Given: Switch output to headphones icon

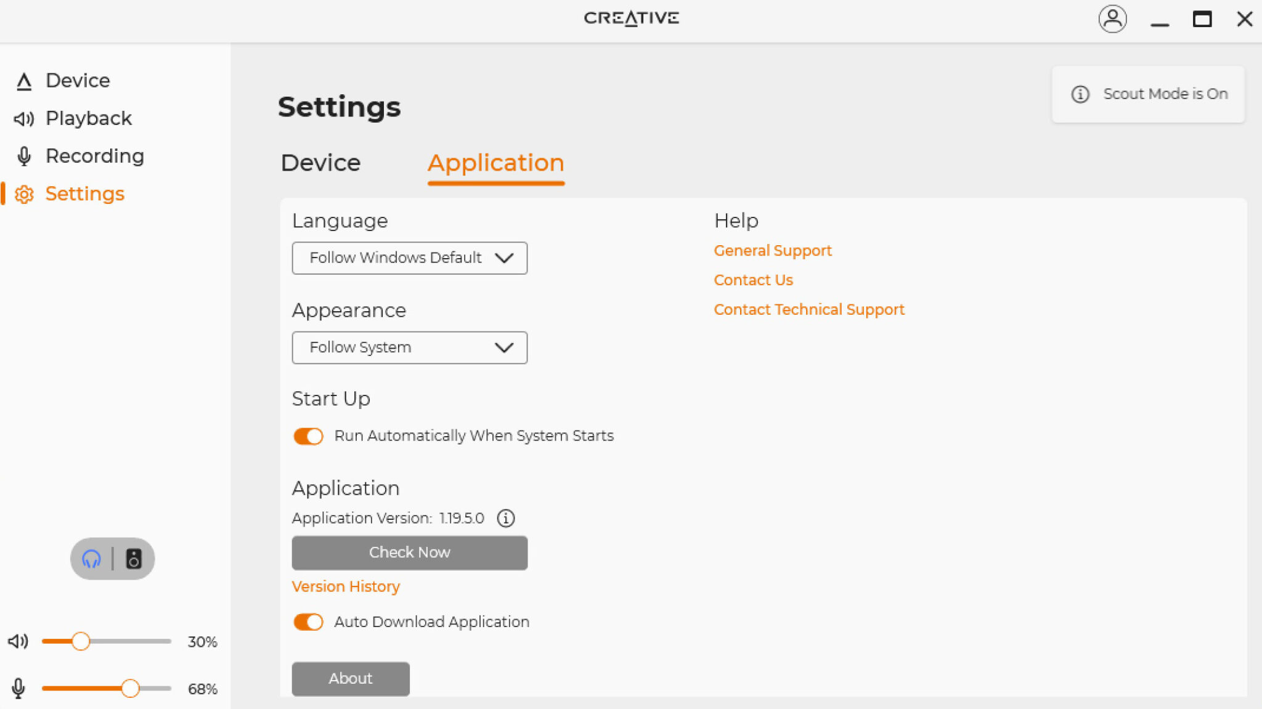Looking at the screenshot, I should (x=92, y=559).
